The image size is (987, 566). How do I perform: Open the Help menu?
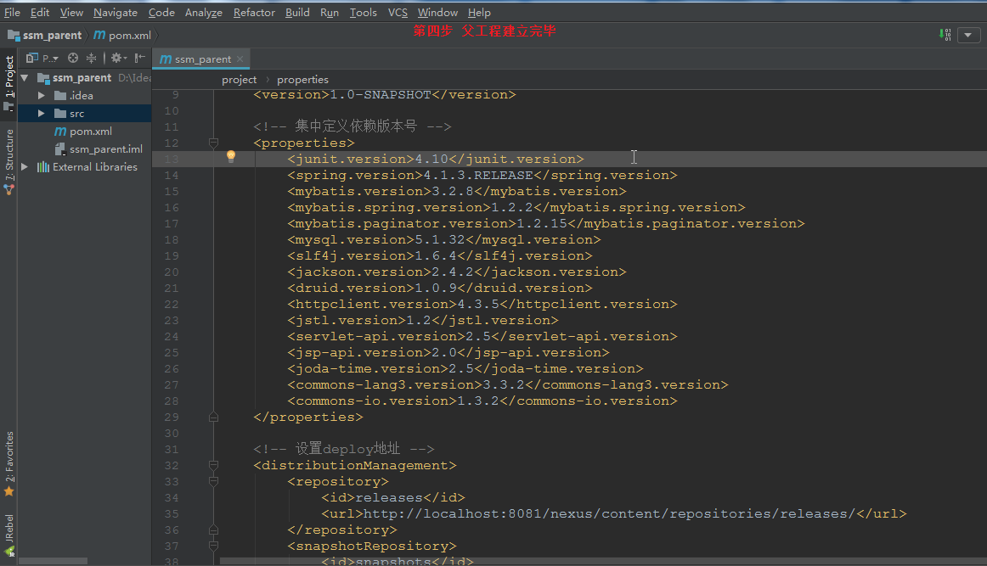click(479, 13)
